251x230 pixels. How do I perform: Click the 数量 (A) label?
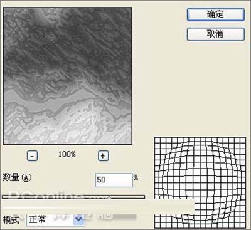17,178
